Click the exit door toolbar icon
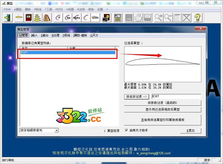 (x=8, y=17)
